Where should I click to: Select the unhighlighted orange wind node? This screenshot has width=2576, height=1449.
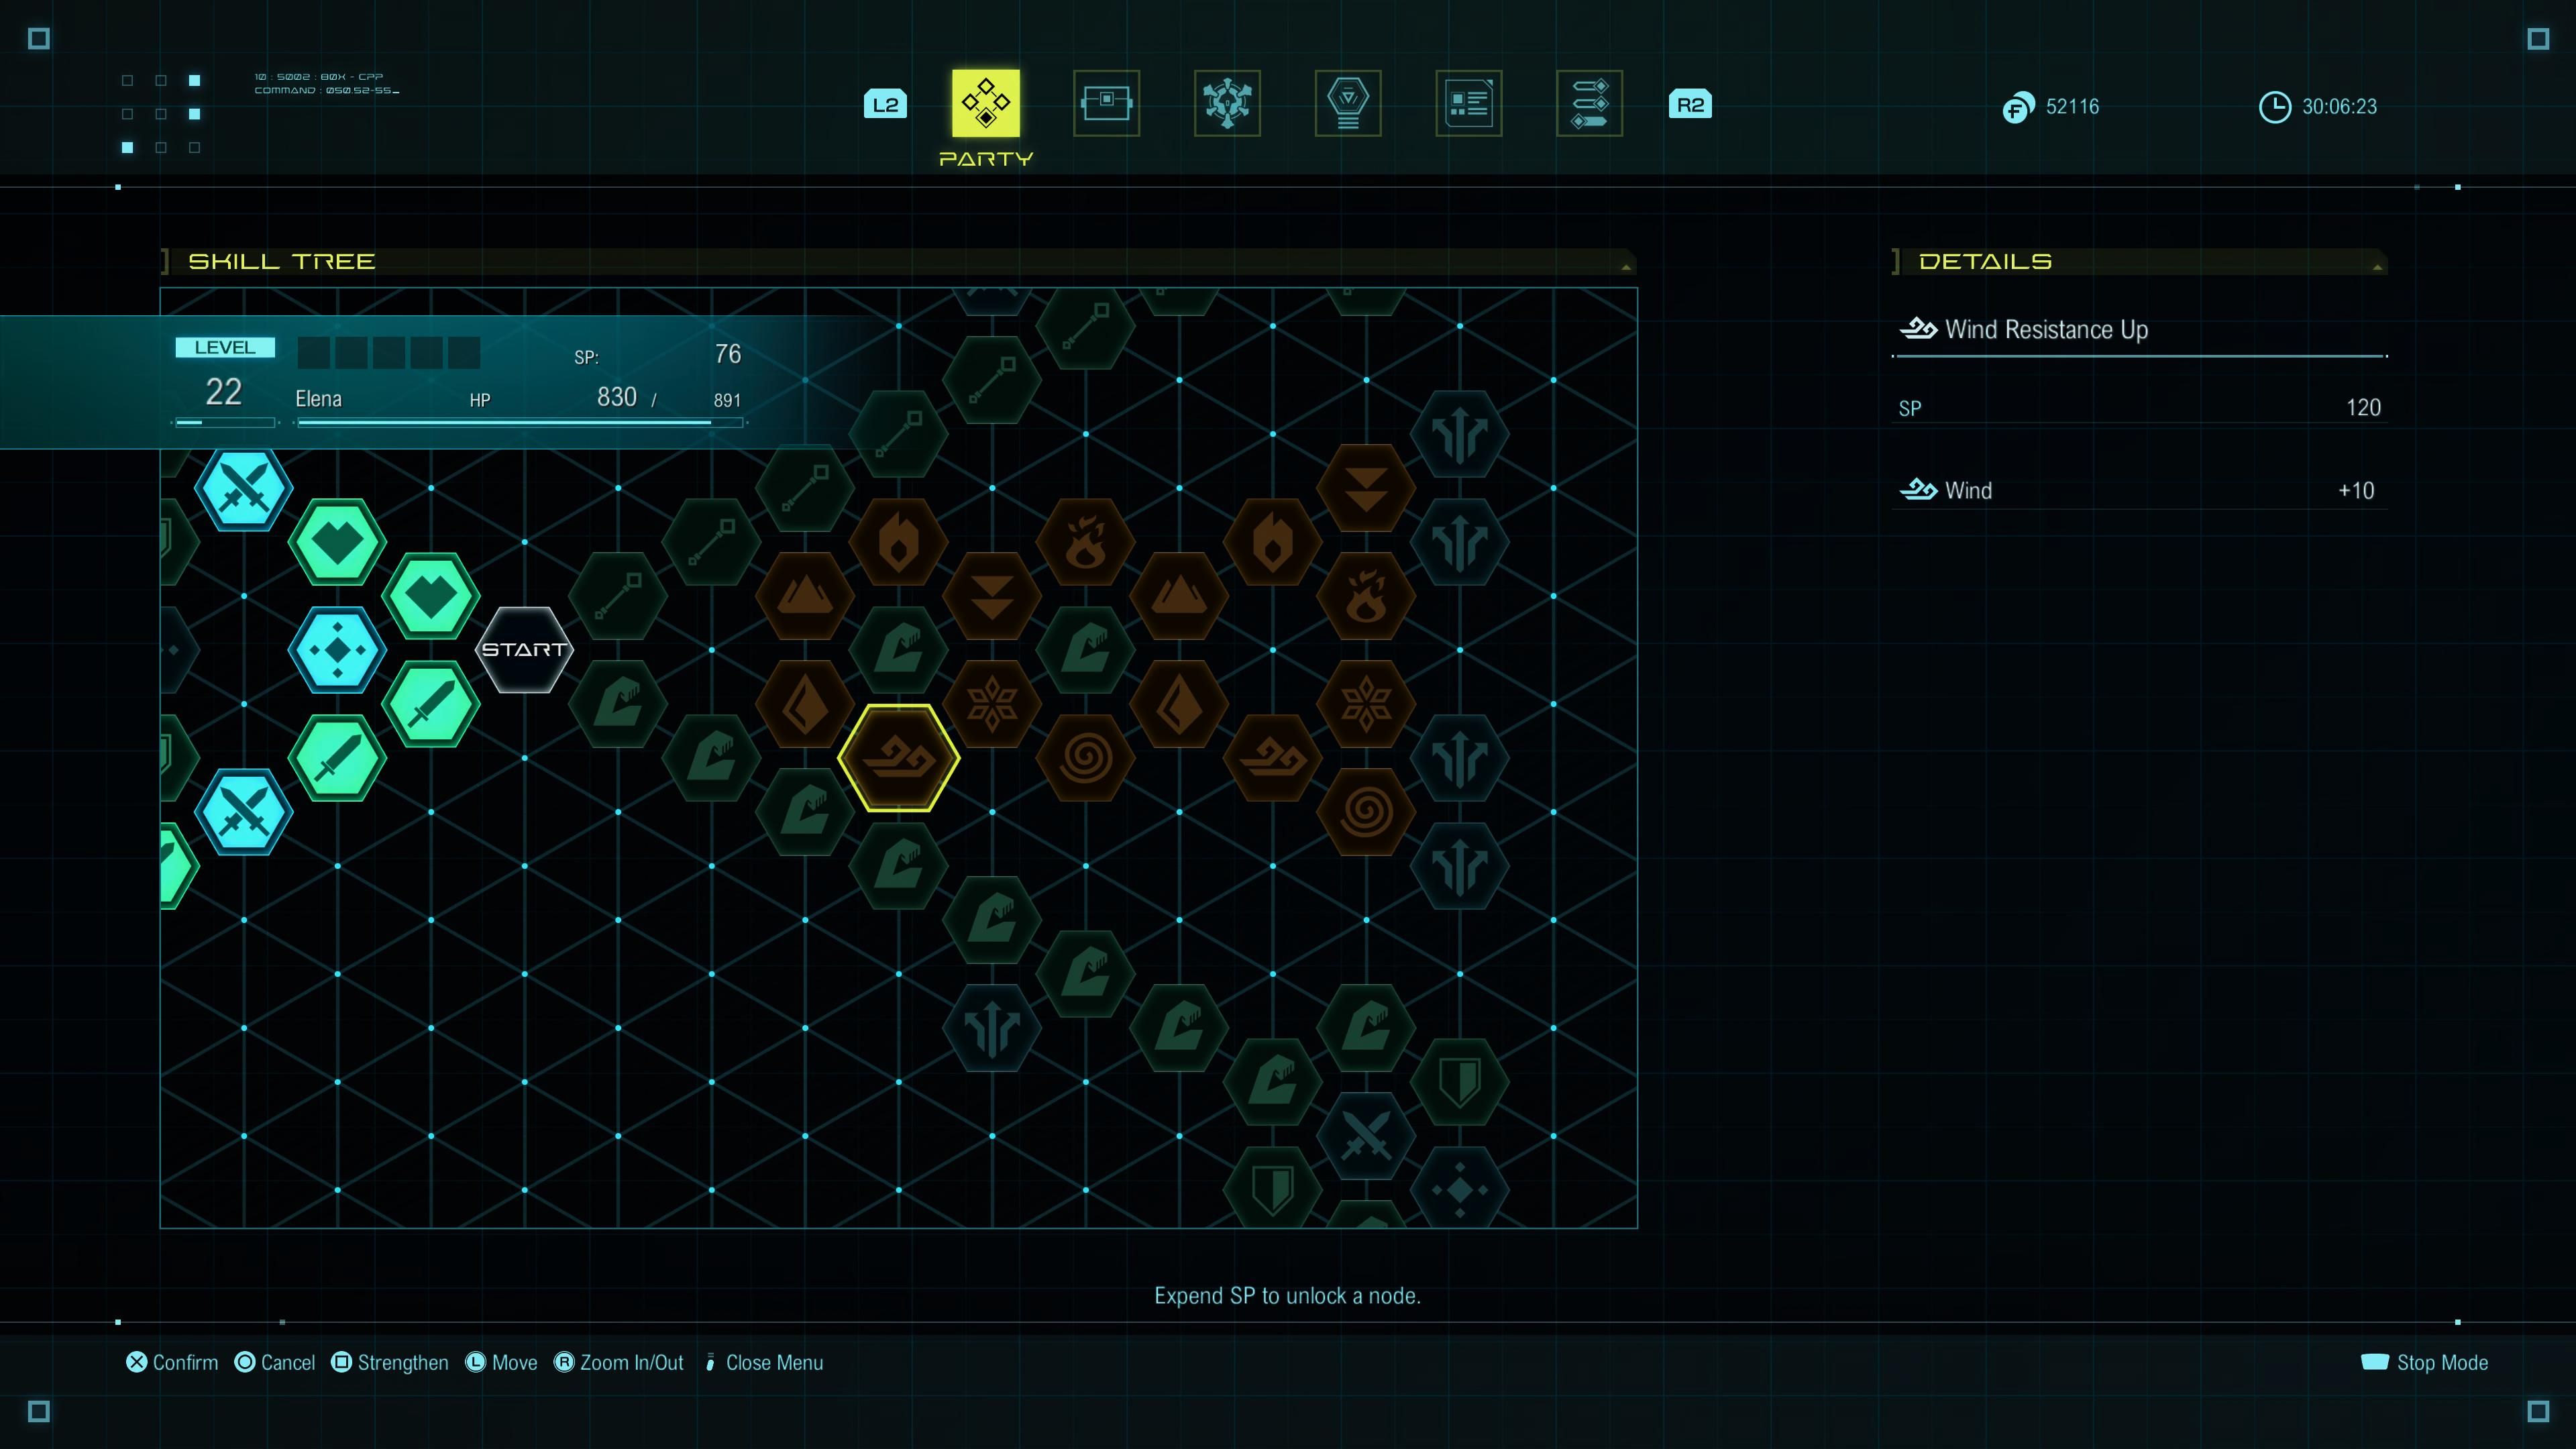coord(1272,758)
